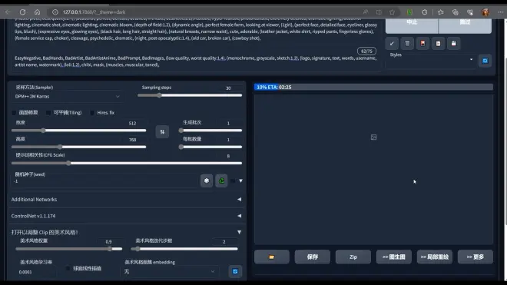
Task: Swap width and height with the arrows icon
Action: coord(162,132)
